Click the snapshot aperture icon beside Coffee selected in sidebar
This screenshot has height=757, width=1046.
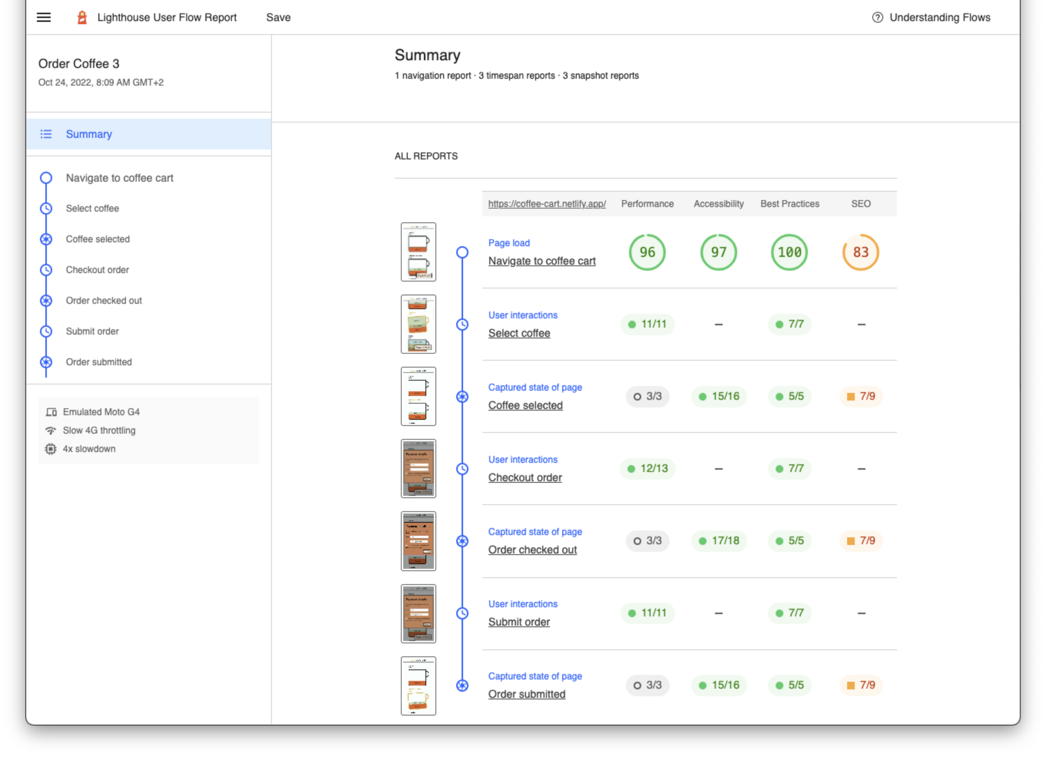[46, 239]
